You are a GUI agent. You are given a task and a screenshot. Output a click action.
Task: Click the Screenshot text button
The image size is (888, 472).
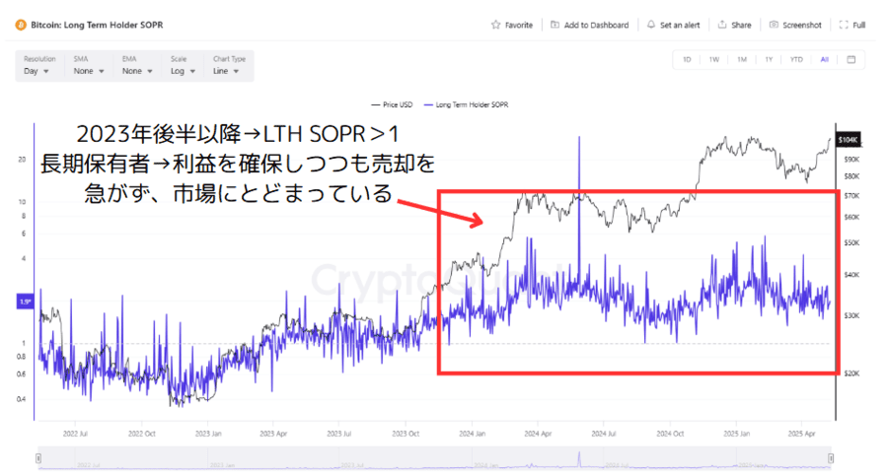[802, 25]
